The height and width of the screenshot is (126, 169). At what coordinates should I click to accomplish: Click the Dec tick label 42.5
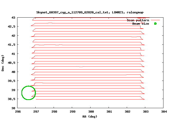pos(12,27)
